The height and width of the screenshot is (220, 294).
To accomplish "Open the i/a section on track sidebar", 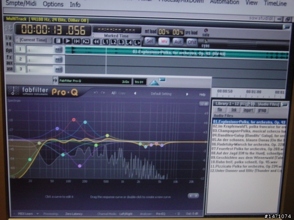I will pyautogui.click(x=9, y=38).
